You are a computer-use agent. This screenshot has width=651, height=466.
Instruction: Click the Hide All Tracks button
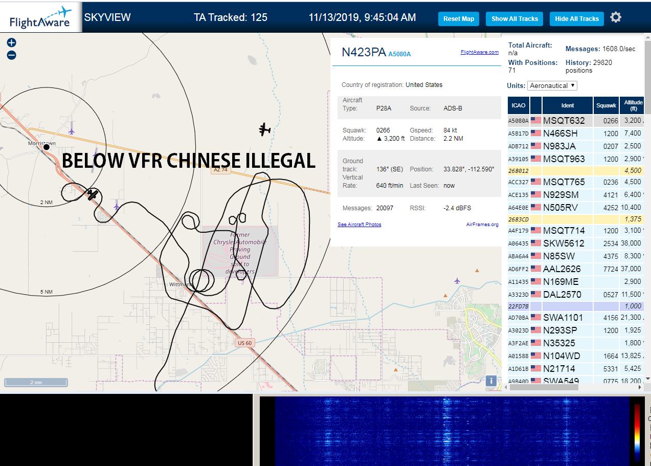[577, 19]
